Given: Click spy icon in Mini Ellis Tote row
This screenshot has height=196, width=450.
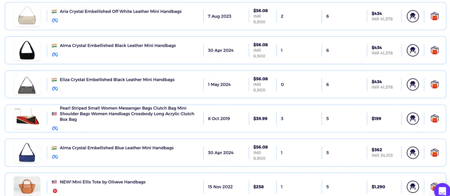Looking at the screenshot, I should [x=413, y=187].
